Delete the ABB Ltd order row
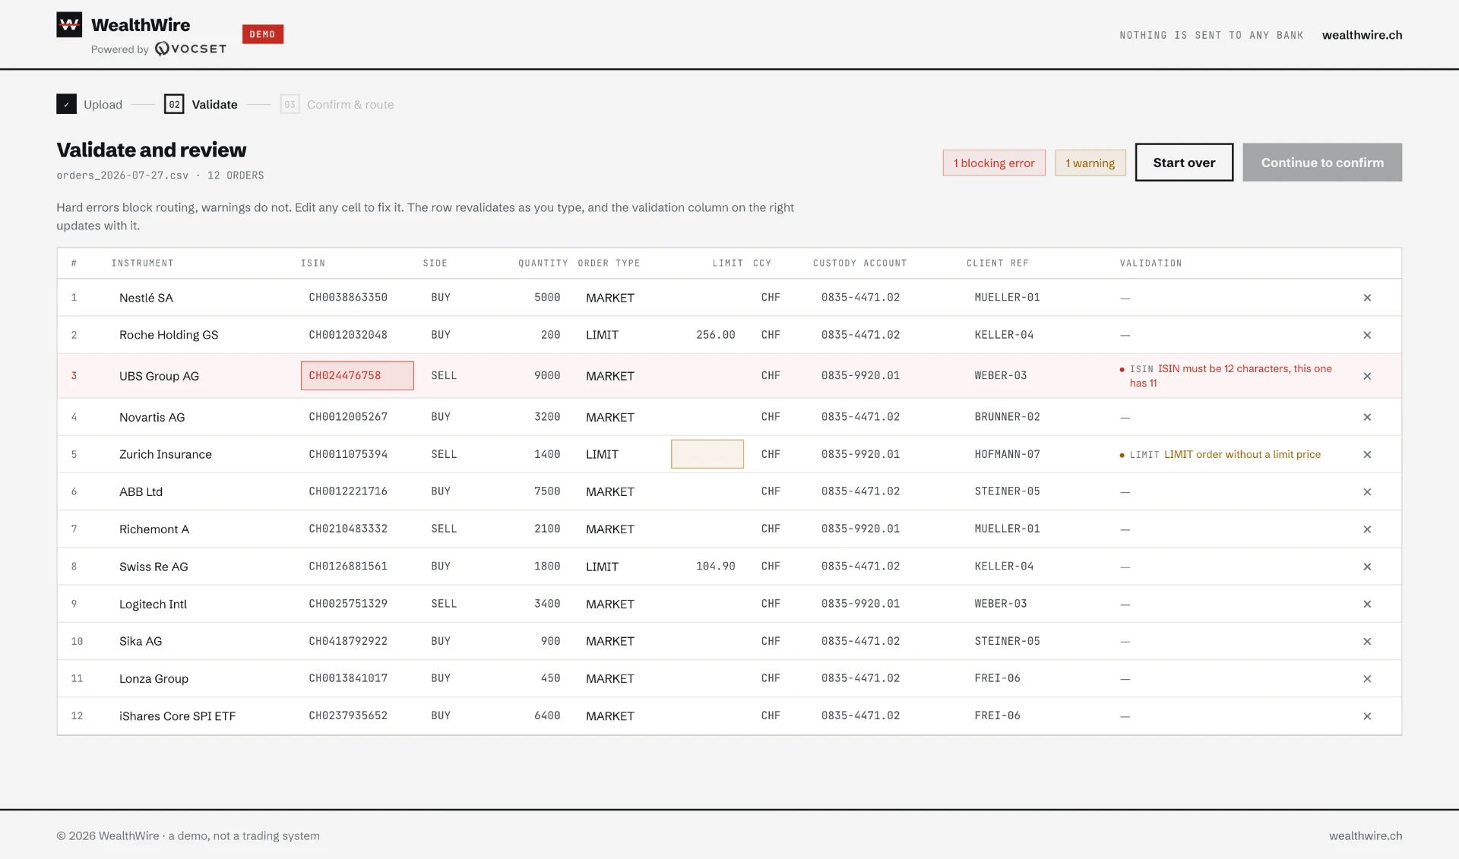1459x859 pixels. click(x=1367, y=492)
